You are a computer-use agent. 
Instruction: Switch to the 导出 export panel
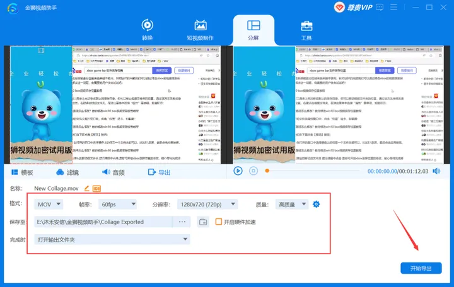[x=159, y=172]
